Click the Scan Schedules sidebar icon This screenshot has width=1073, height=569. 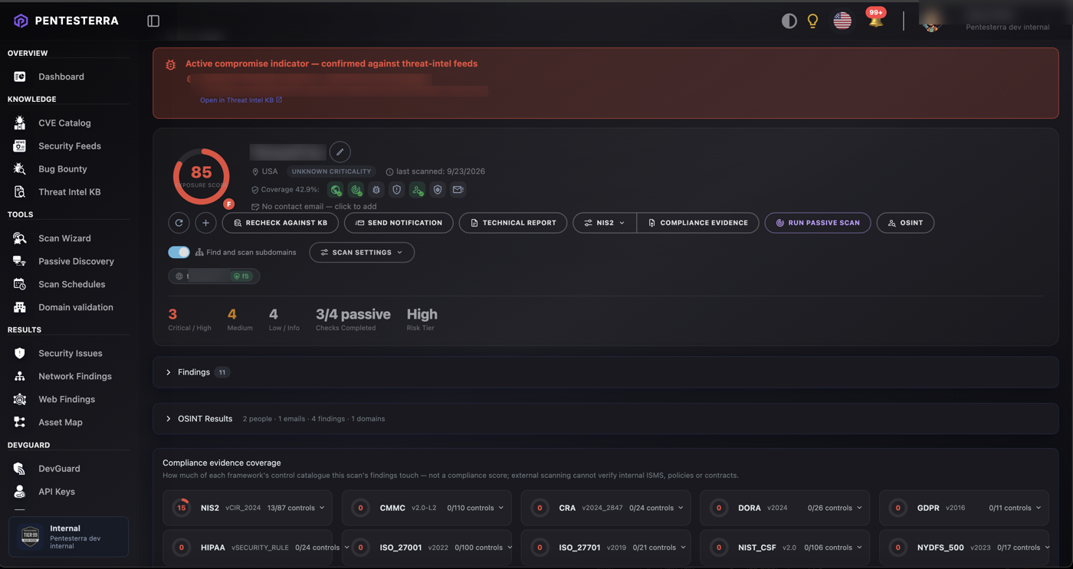[x=20, y=284]
